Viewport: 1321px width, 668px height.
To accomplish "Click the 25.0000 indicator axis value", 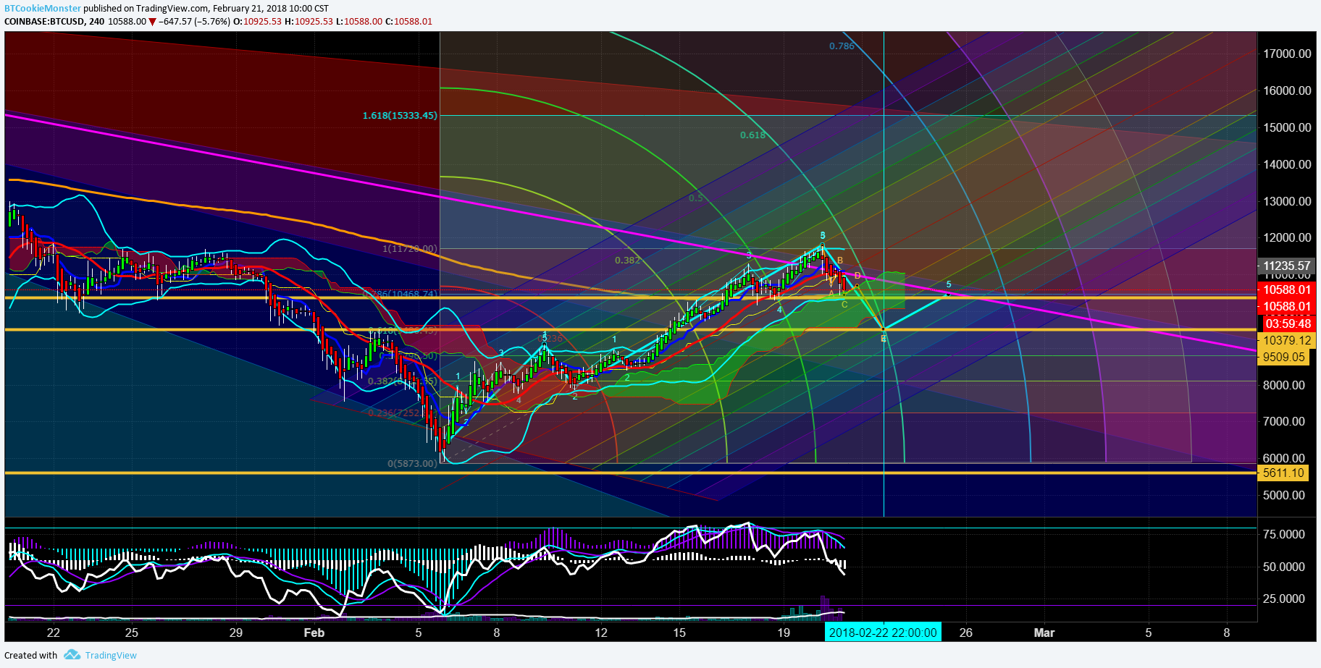I will [x=1283, y=599].
